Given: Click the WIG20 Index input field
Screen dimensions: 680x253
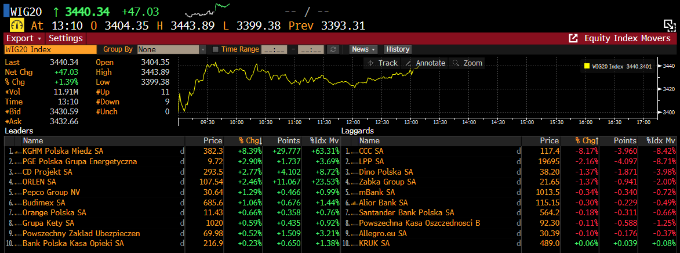Looking at the screenshot, I should click(x=50, y=49).
